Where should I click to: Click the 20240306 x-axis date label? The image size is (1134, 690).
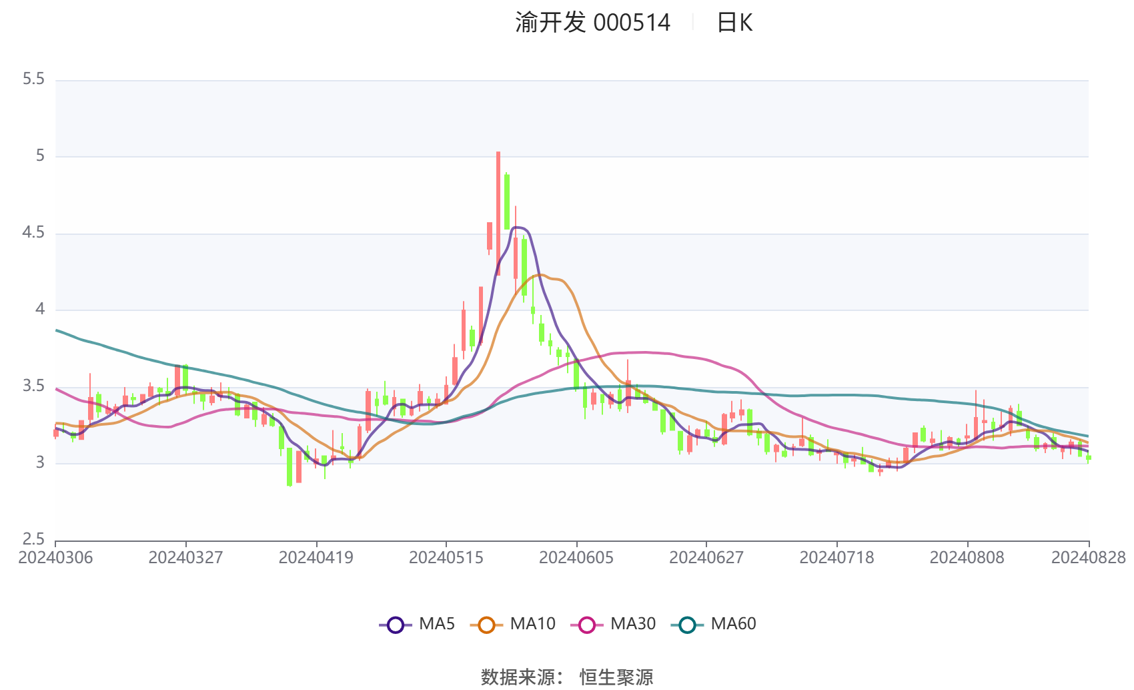pos(55,558)
